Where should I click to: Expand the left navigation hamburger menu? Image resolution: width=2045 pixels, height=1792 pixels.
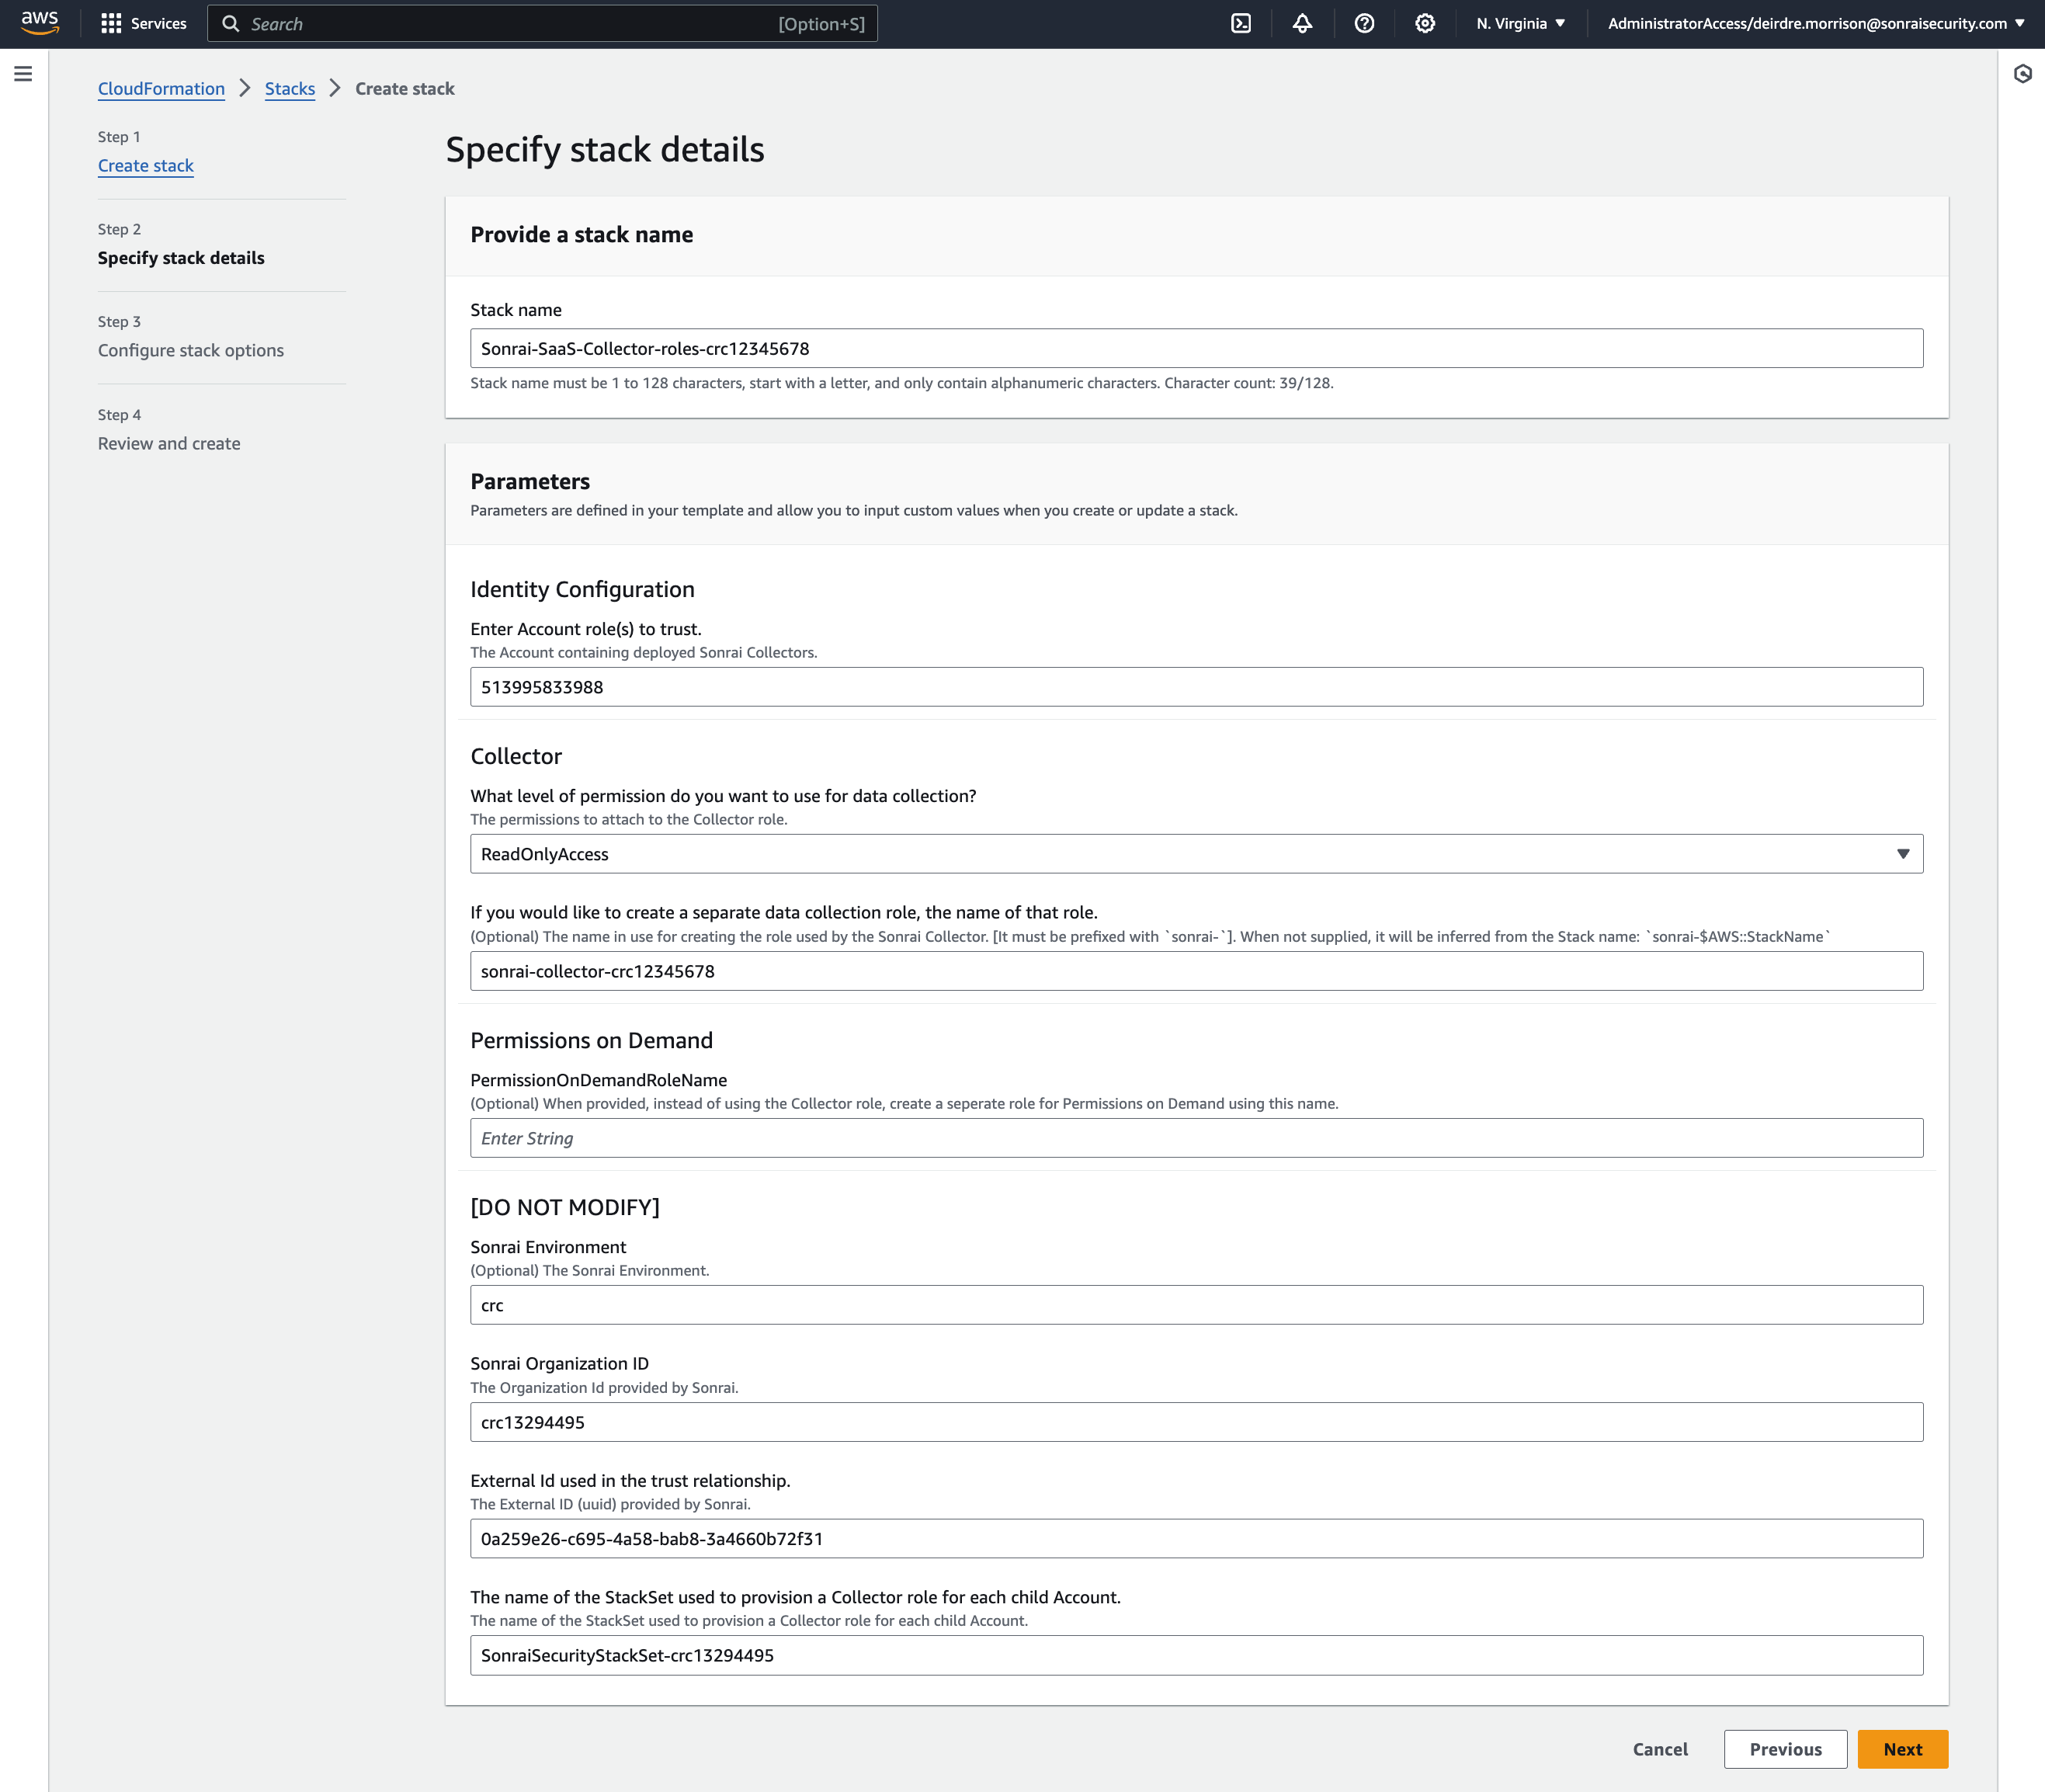point(23,74)
